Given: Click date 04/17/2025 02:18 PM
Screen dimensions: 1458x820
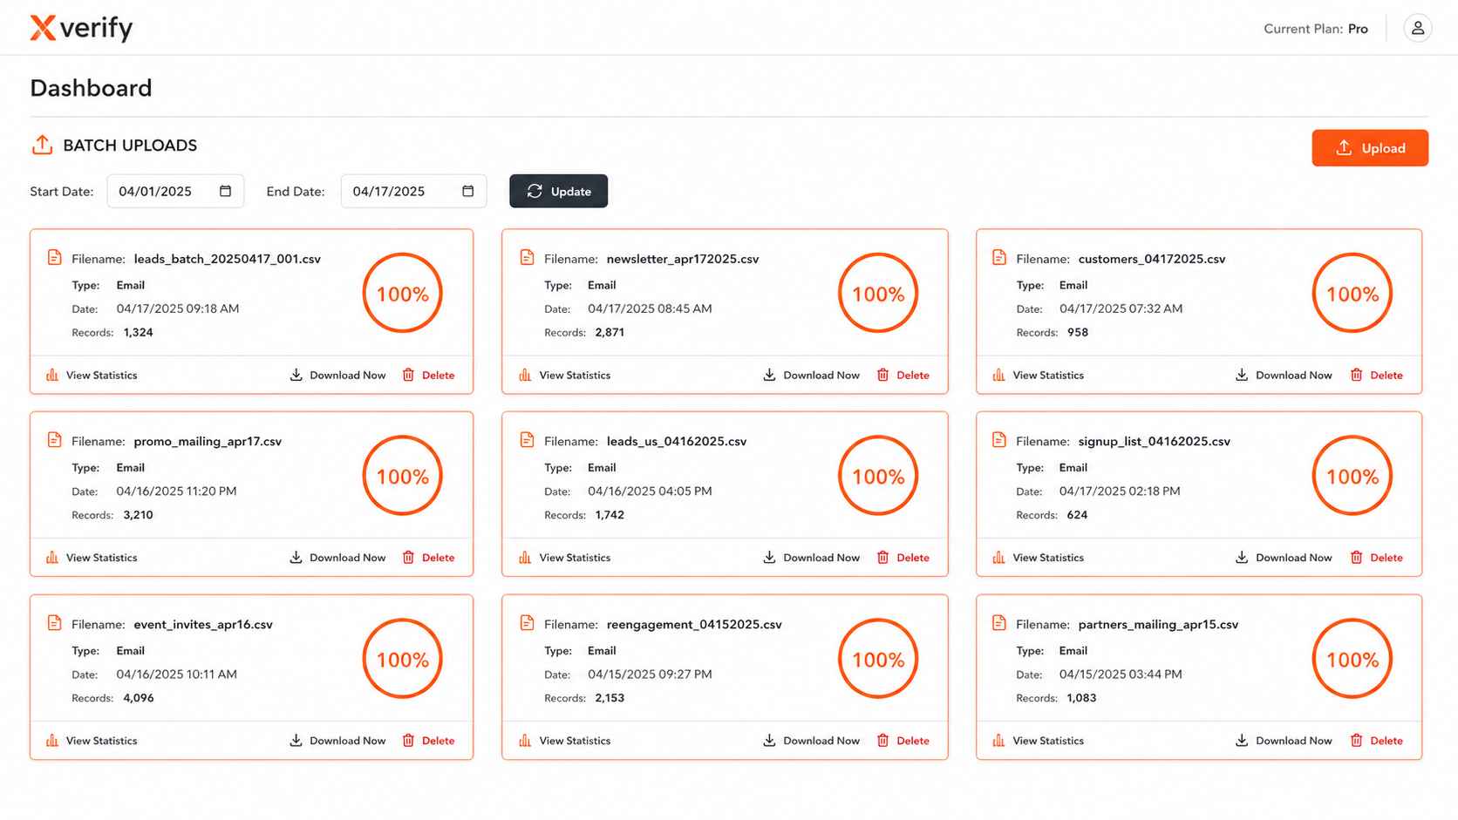Looking at the screenshot, I should click(1120, 491).
